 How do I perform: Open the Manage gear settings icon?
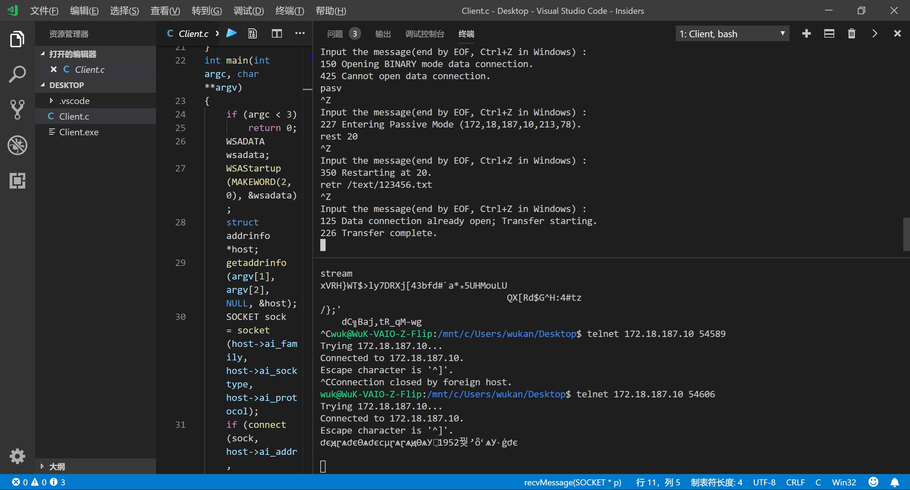click(17, 456)
